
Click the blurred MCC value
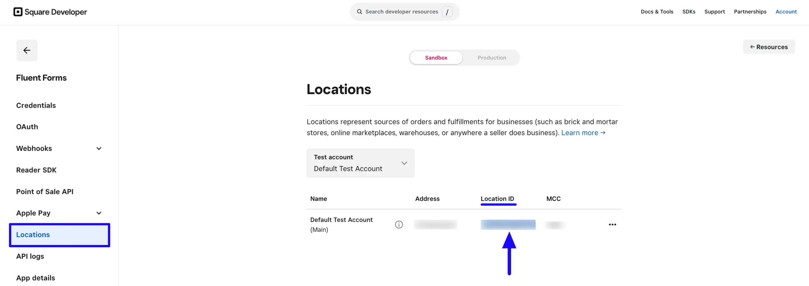[555, 225]
